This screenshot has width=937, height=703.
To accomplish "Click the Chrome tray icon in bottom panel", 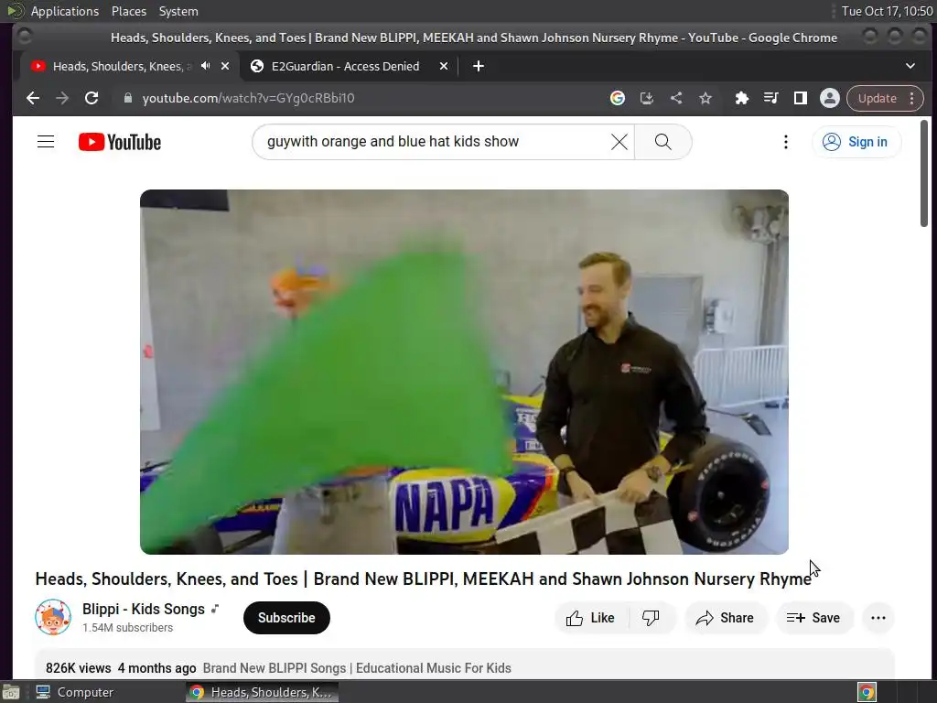I will (x=867, y=692).
